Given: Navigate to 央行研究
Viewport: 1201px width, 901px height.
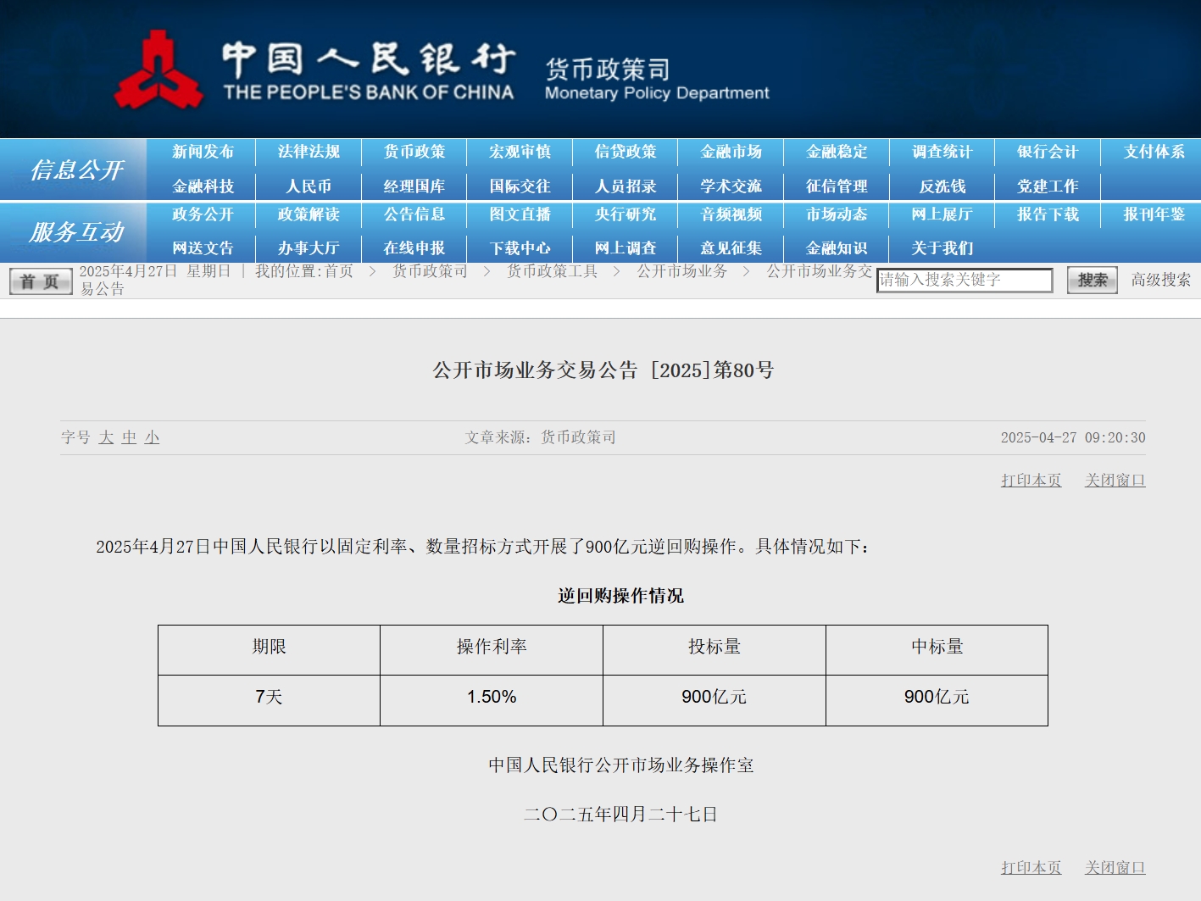Looking at the screenshot, I should (626, 214).
